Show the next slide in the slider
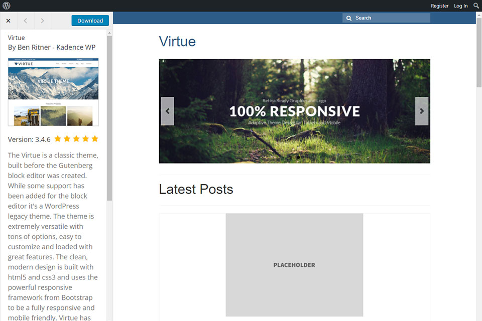482x321 pixels. pyautogui.click(x=422, y=111)
